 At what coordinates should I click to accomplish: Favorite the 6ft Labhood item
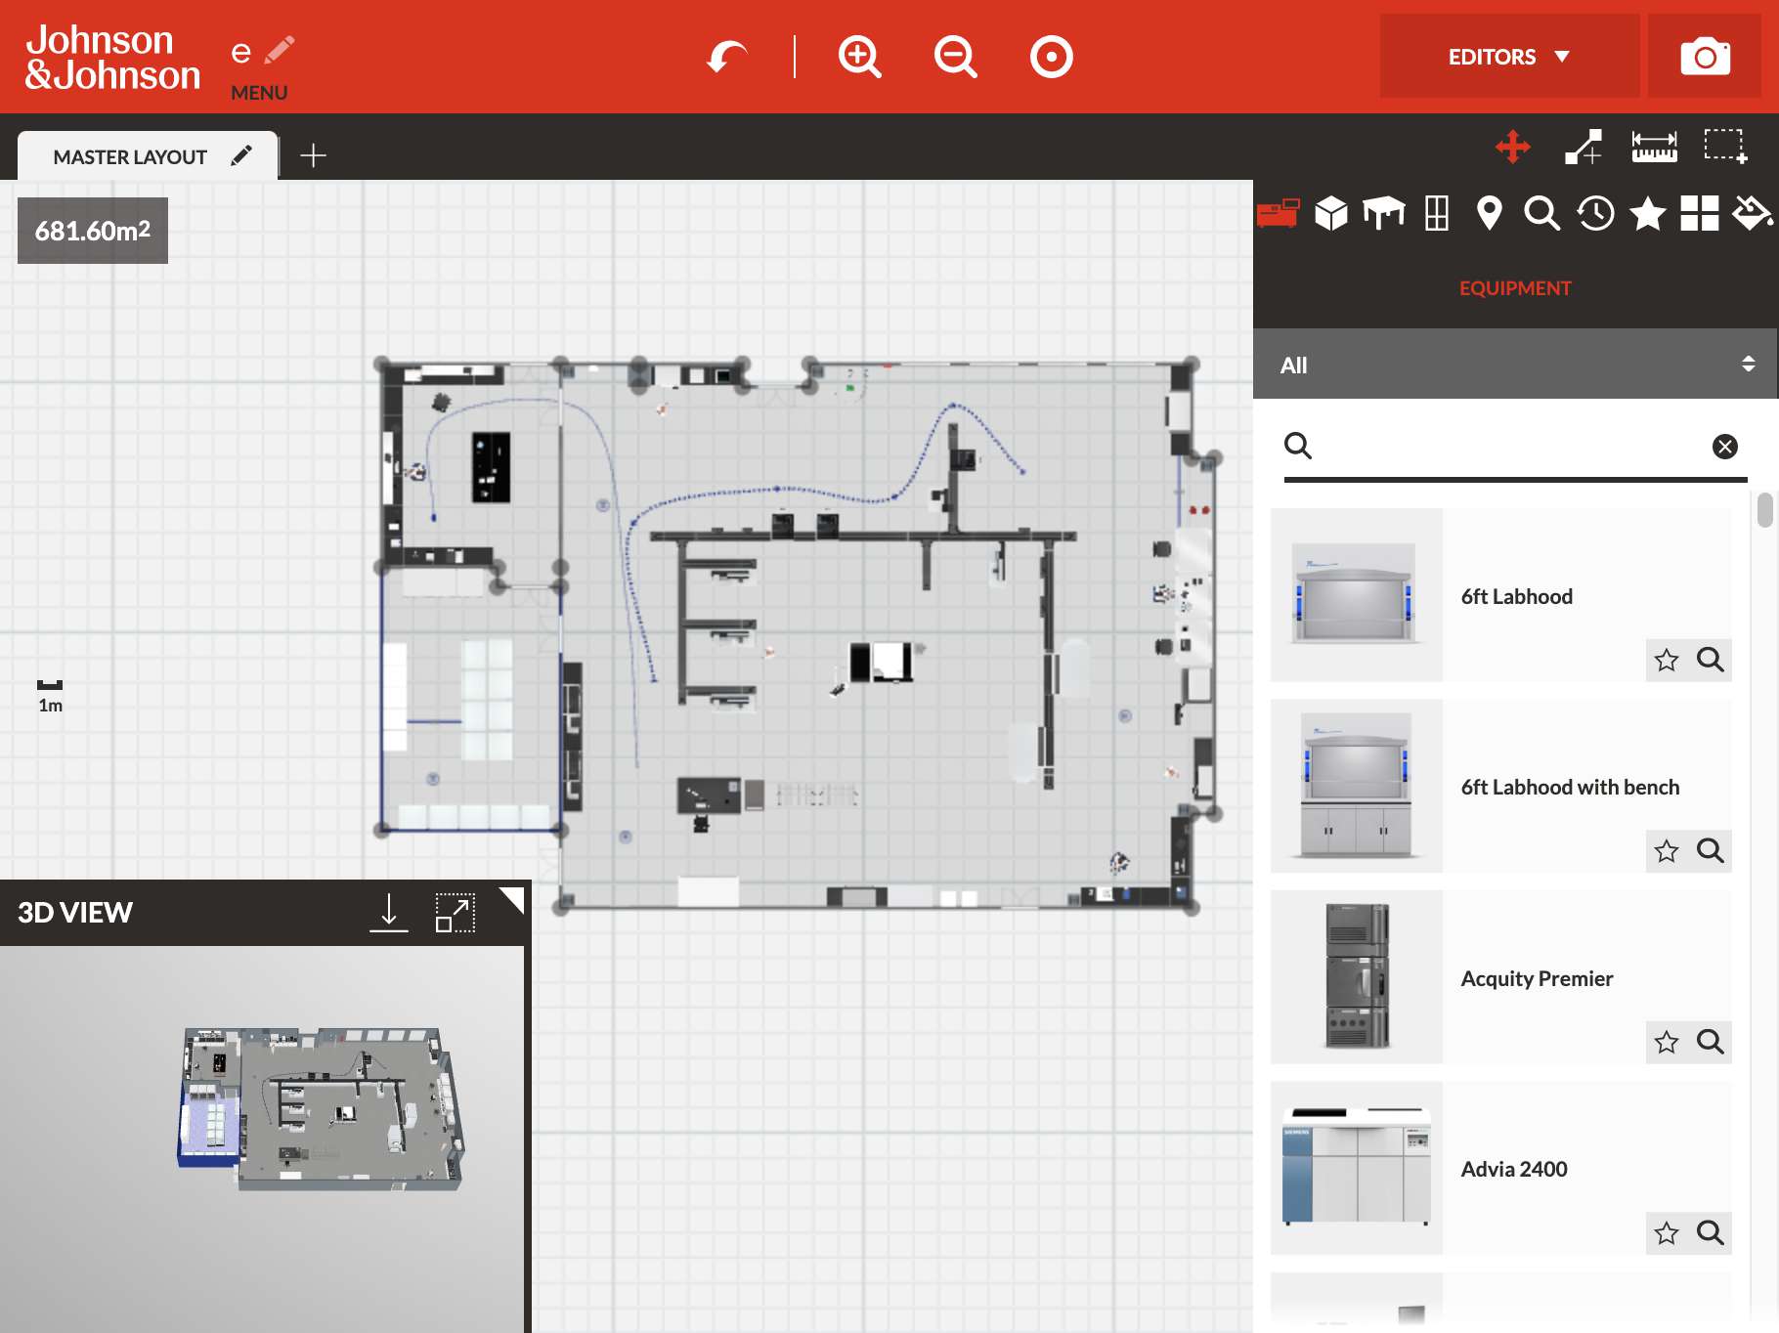(1667, 661)
